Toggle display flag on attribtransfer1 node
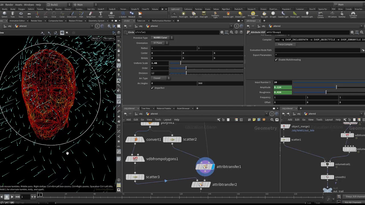Viewport: 365px width, 205px height. click(x=213, y=167)
